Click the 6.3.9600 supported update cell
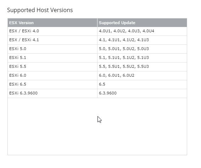The image size is (201, 168). point(142,93)
